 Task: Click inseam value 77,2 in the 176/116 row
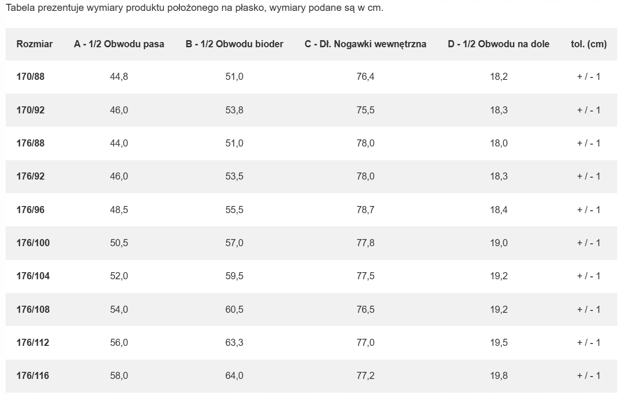tap(365, 376)
